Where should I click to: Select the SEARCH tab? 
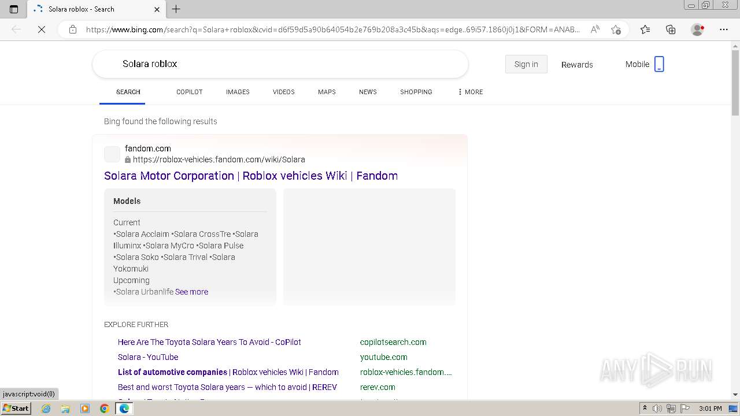pos(128,92)
